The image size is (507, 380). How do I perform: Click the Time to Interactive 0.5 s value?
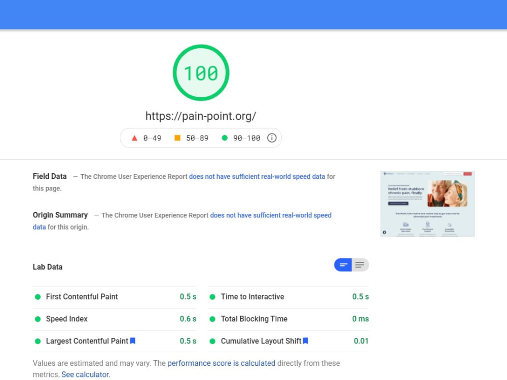click(x=360, y=296)
